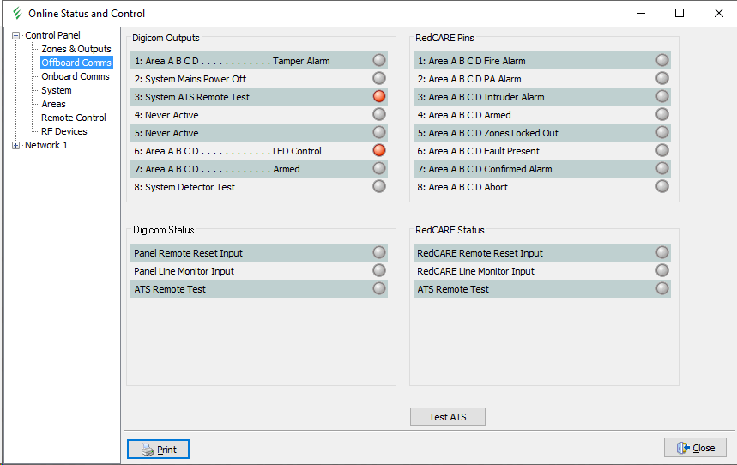Expand the Network 1 tree node
Viewport: 737px width, 465px height.
[x=15, y=145]
